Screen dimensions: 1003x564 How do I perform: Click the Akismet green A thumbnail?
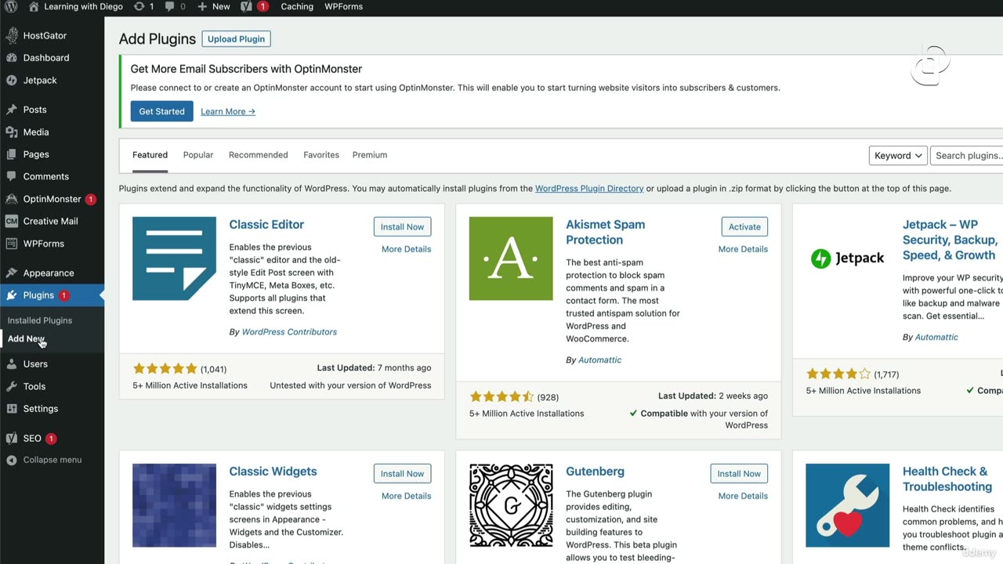click(x=511, y=258)
